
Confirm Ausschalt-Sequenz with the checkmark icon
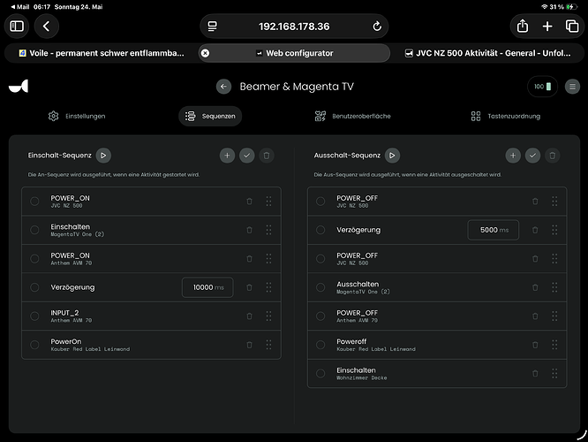coord(533,156)
